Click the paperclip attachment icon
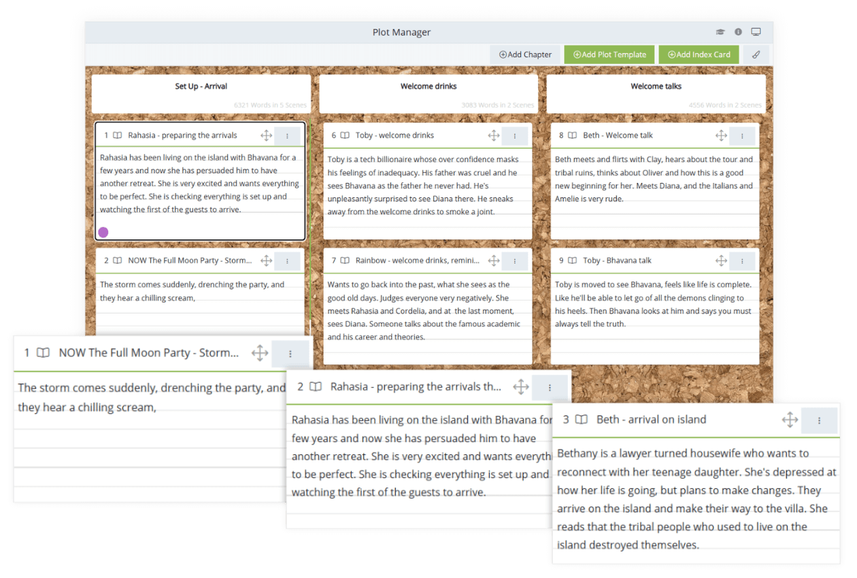This screenshot has height=578, width=857. [x=756, y=55]
